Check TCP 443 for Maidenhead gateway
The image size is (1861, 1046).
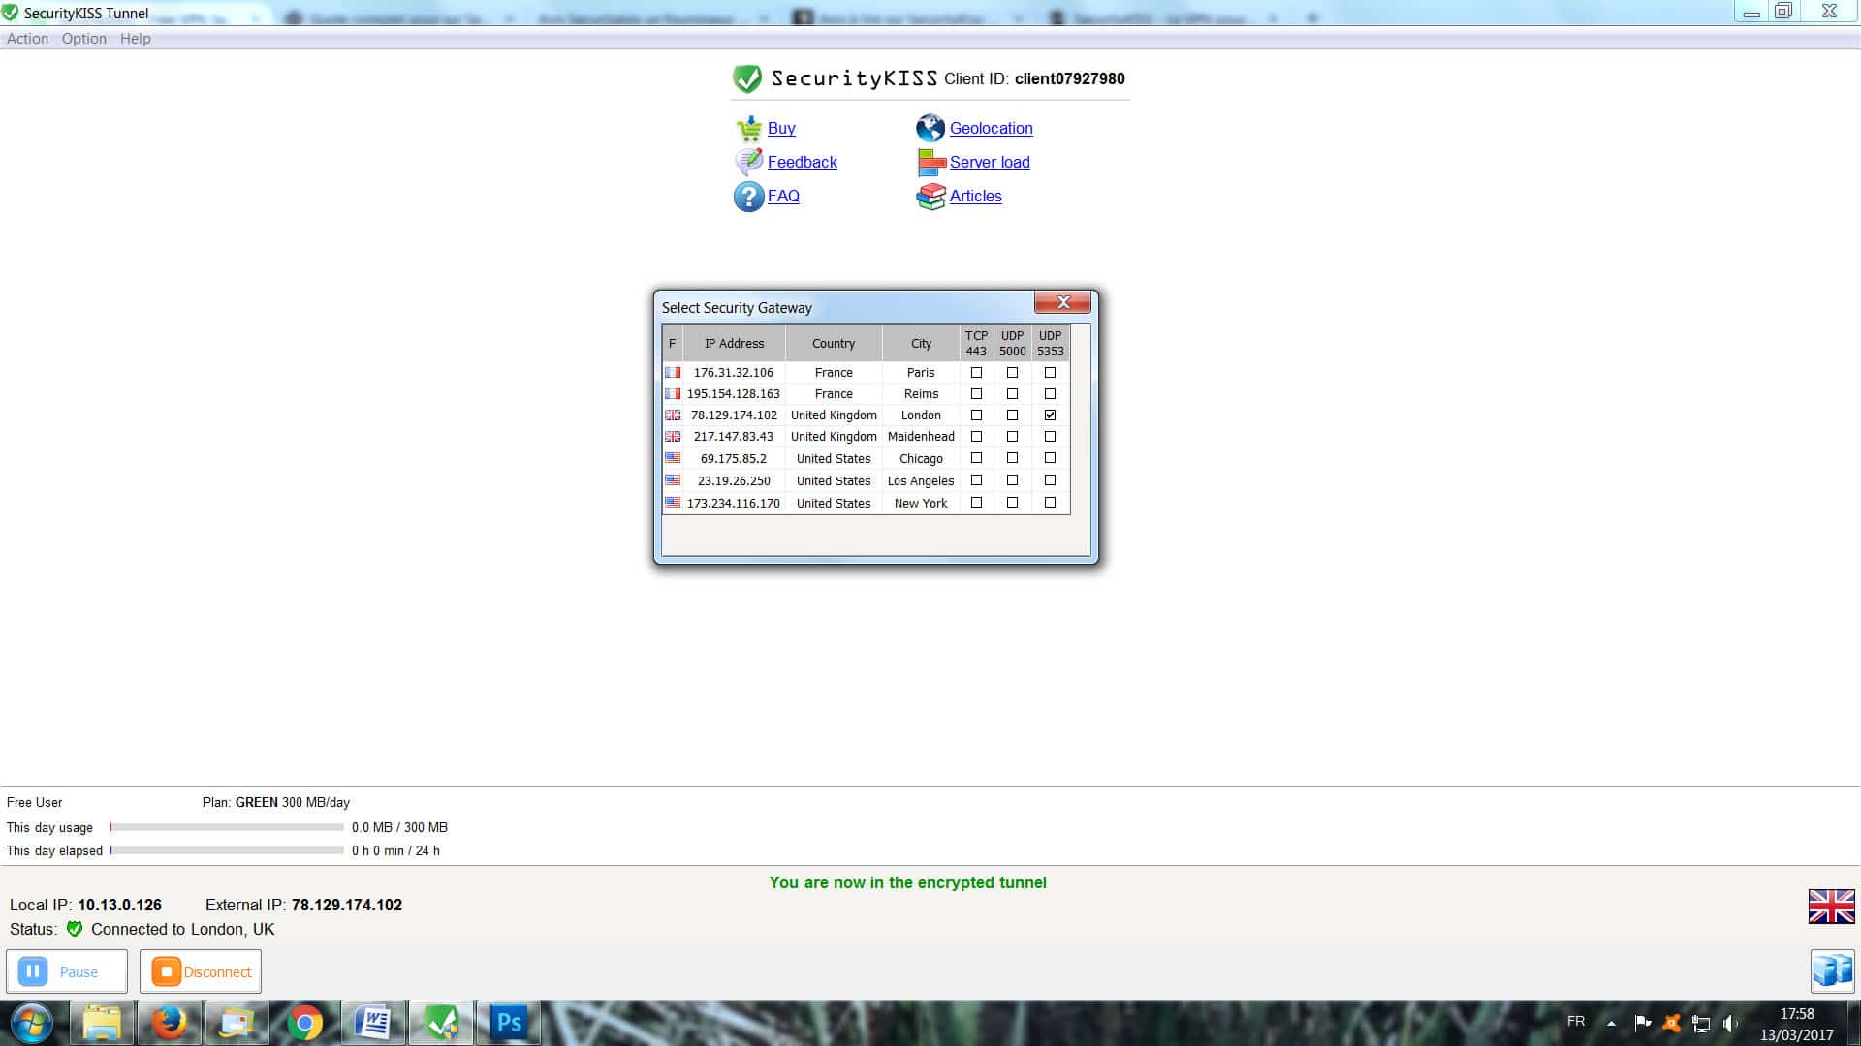[976, 437]
